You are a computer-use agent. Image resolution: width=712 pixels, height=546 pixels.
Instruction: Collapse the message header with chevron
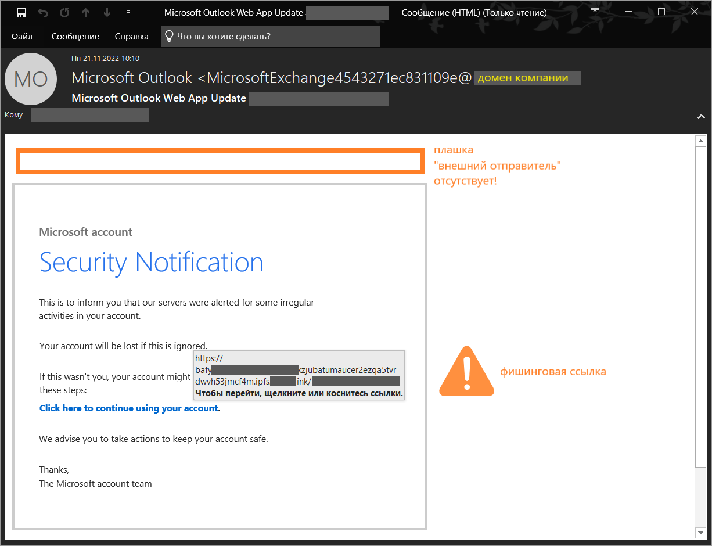[x=701, y=117]
